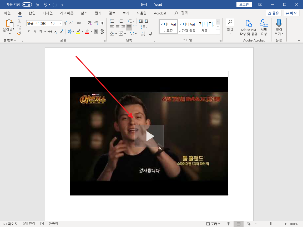The image size is (303, 227).
Task: Switch to the Acrobat tab
Action: [x=160, y=13]
